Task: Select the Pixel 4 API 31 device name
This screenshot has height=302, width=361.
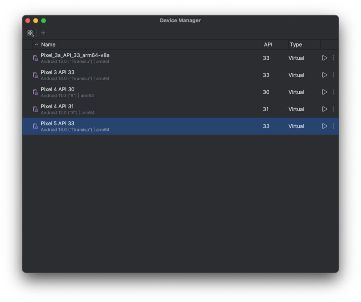Action: point(57,107)
